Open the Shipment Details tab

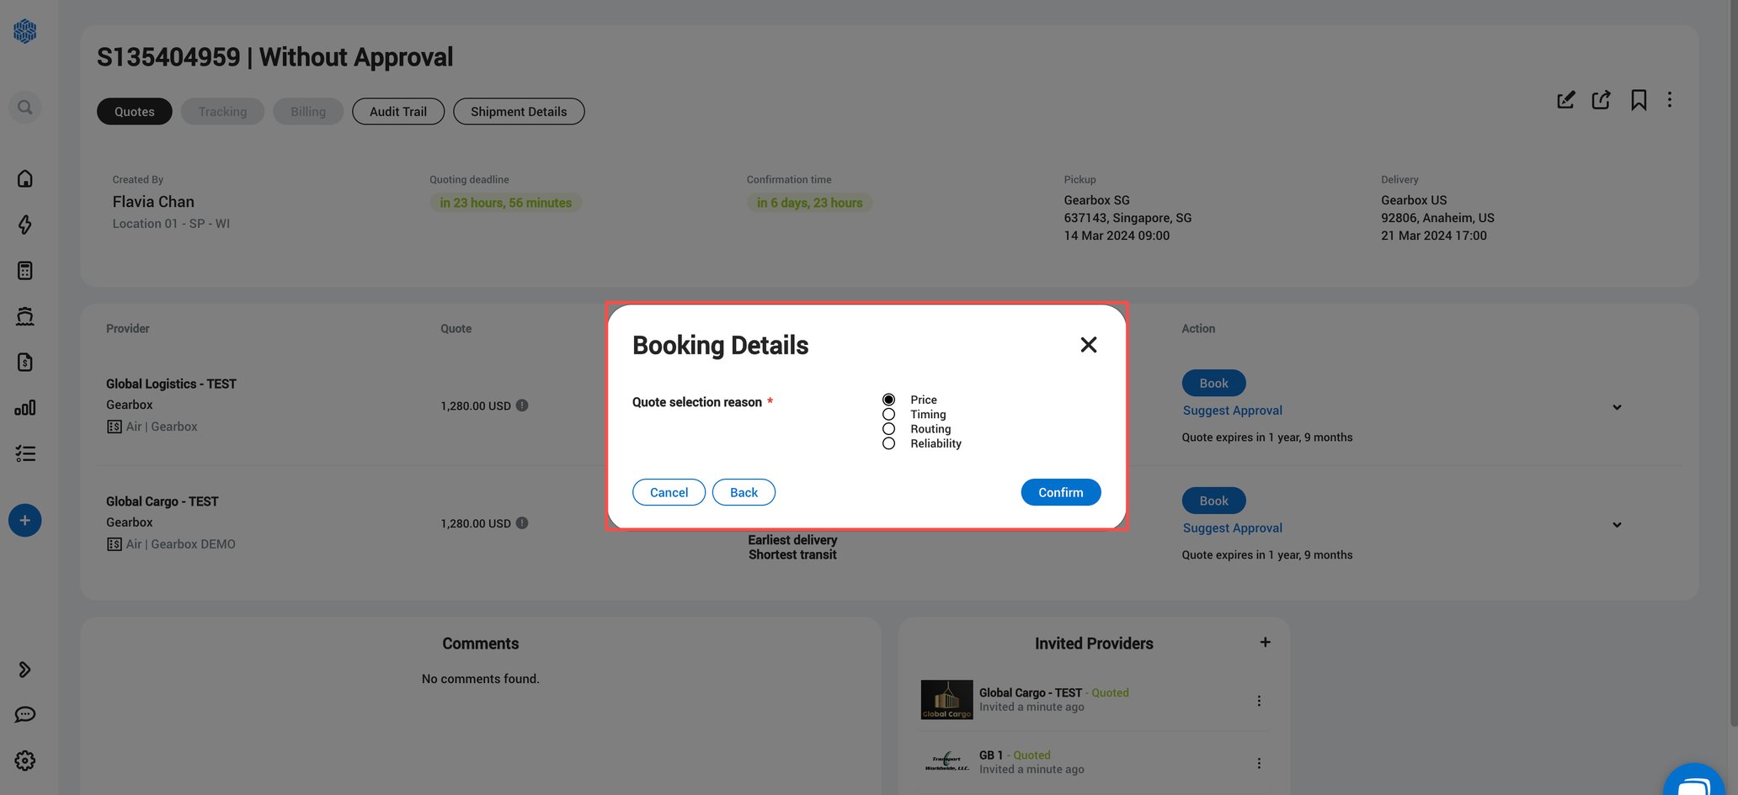click(519, 111)
